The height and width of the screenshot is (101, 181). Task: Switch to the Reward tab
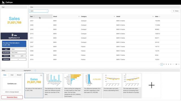(19, 75)
